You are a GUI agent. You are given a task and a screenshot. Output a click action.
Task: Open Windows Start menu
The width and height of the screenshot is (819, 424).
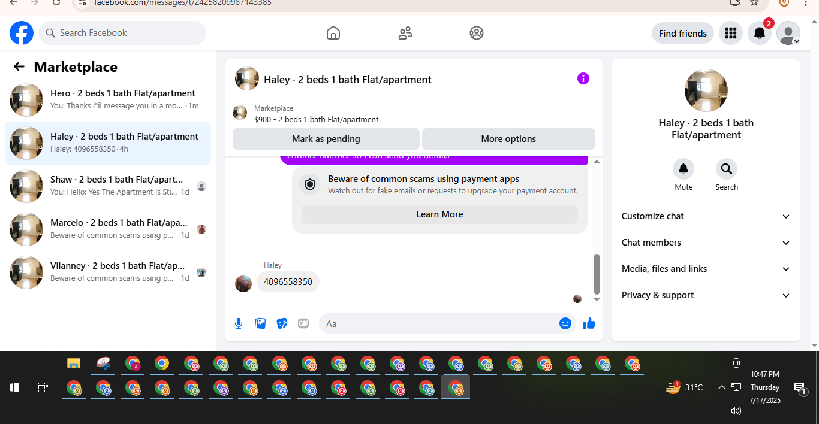click(14, 387)
